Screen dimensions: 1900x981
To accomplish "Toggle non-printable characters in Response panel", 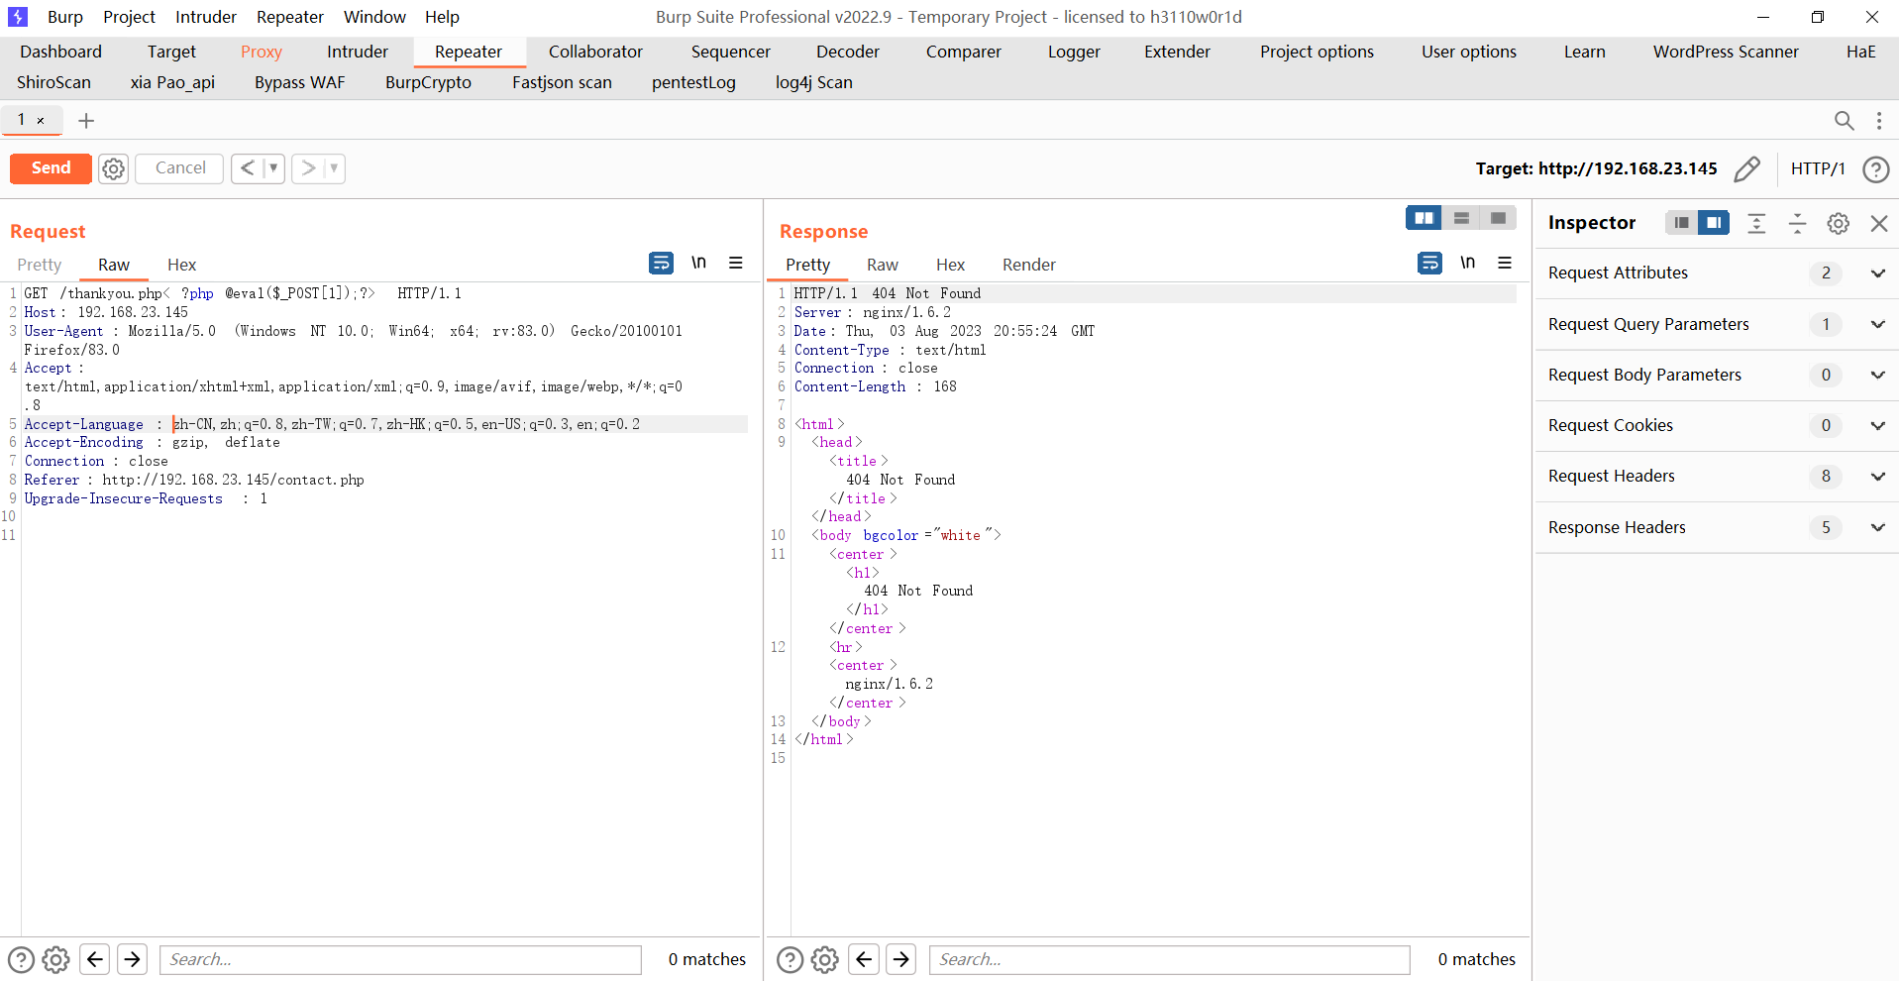I will pyautogui.click(x=1467, y=263).
